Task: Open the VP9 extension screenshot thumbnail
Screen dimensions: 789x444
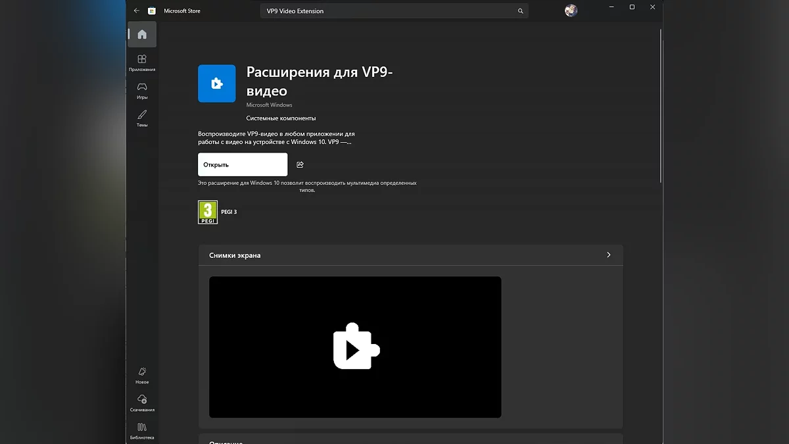Action: pyautogui.click(x=355, y=347)
